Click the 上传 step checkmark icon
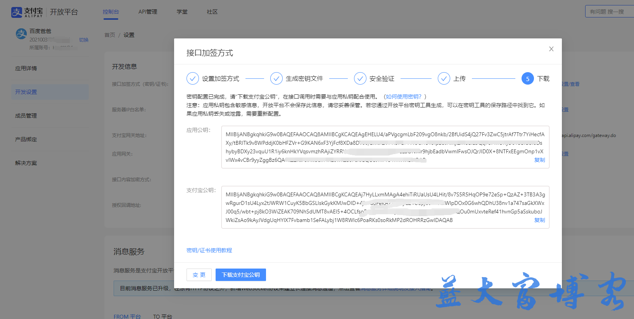This screenshot has width=634, height=319. [444, 78]
